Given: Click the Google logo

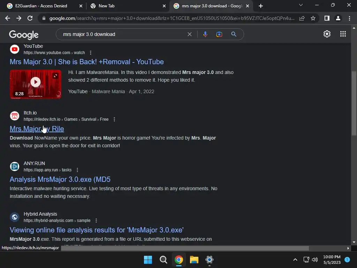Looking at the screenshot, I should click(24, 35).
